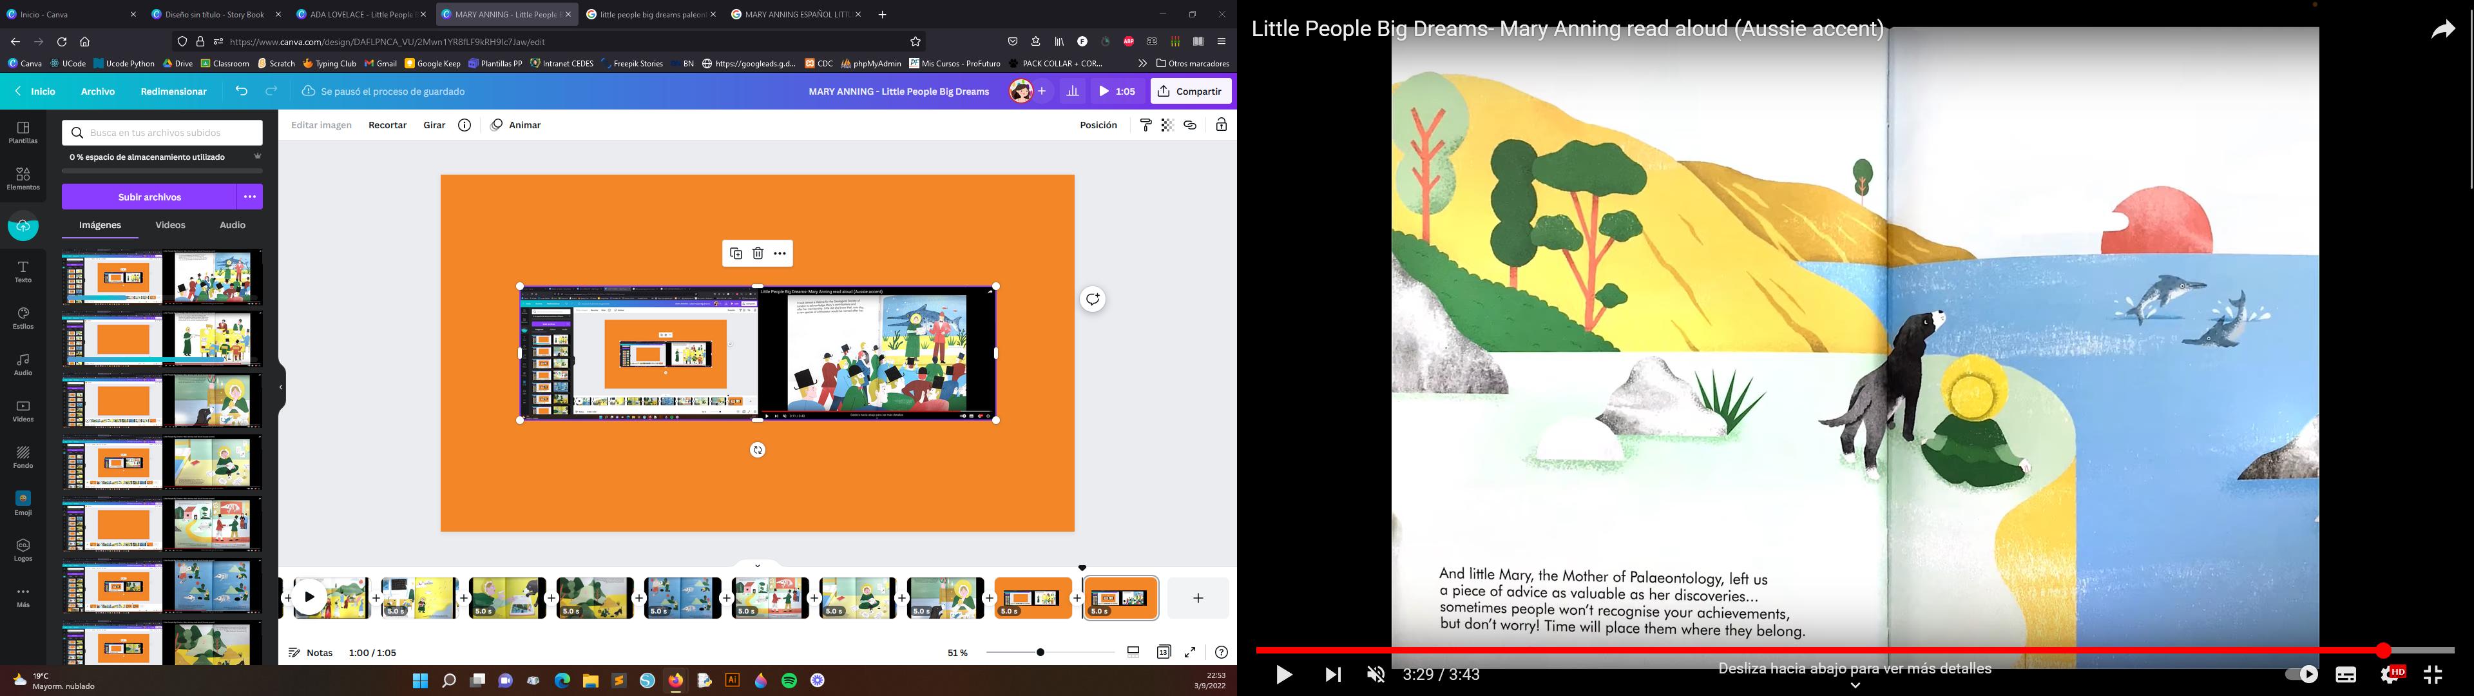The height and width of the screenshot is (696, 2474).
Task: Click the Compartir button
Action: [1191, 92]
